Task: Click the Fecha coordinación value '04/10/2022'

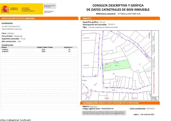Action: [151, 109]
